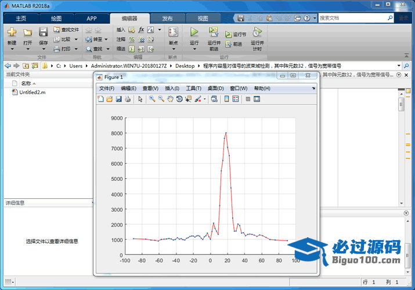Toggle the Zoom In tool in Figure 1
The image size is (415, 290).
[152, 99]
